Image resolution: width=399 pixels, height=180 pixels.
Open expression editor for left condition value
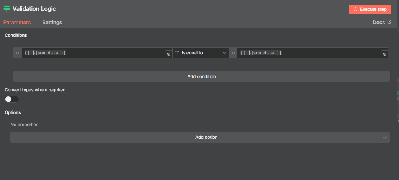tap(168, 54)
